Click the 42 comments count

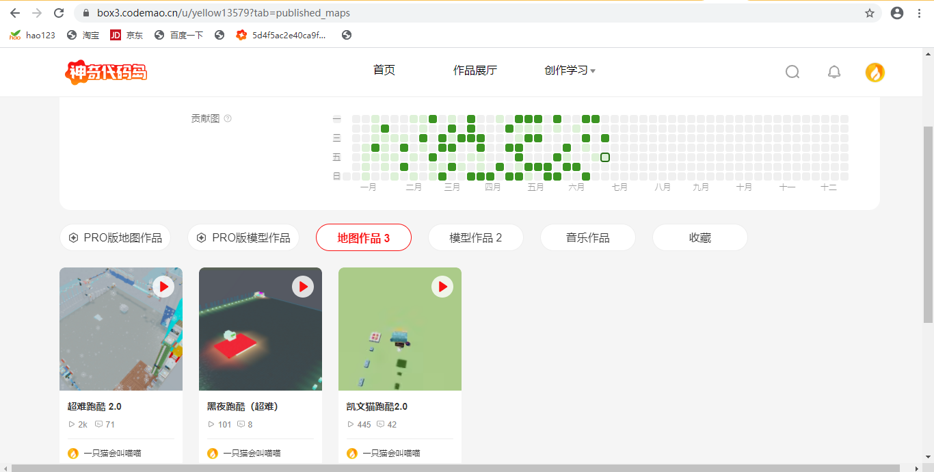pyautogui.click(x=386, y=425)
